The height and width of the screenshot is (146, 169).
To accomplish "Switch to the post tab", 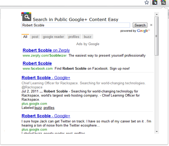I will 35,37.
